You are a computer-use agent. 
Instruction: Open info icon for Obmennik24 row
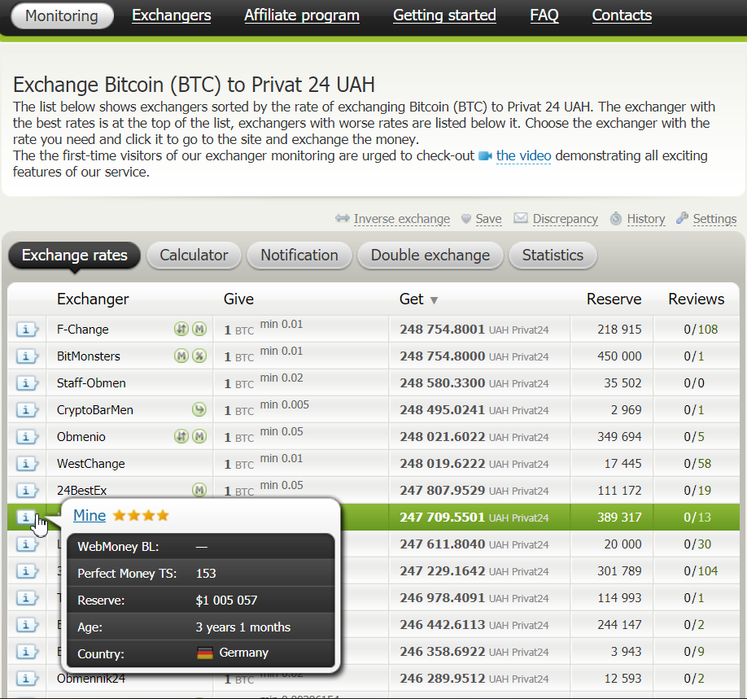tap(26, 679)
